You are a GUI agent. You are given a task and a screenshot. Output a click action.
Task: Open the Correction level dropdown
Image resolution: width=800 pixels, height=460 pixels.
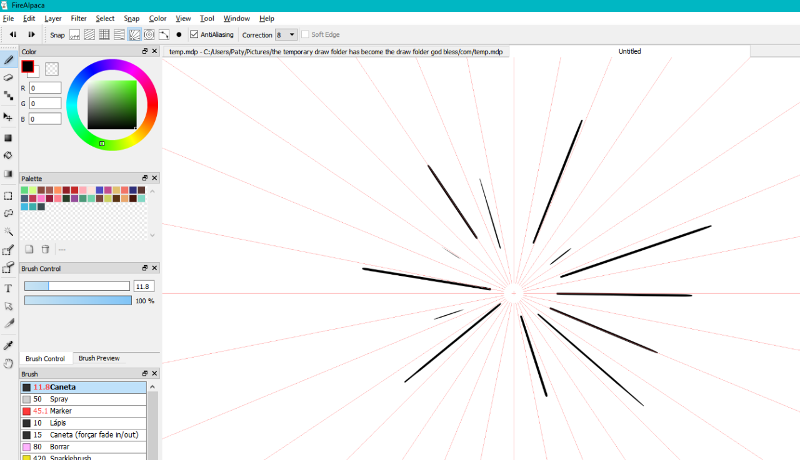point(286,35)
